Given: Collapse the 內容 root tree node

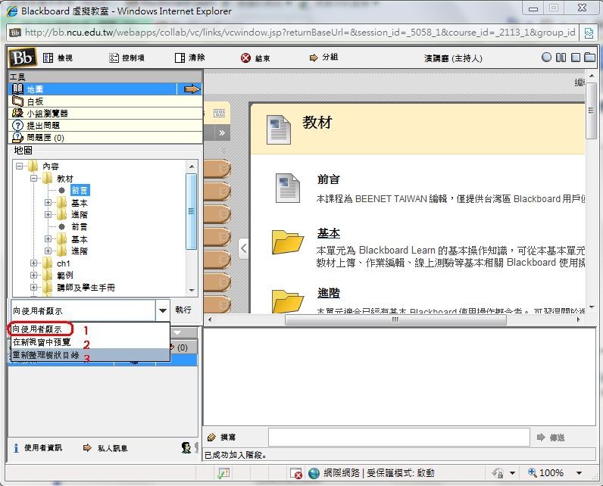Looking at the screenshot, I should [x=20, y=167].
